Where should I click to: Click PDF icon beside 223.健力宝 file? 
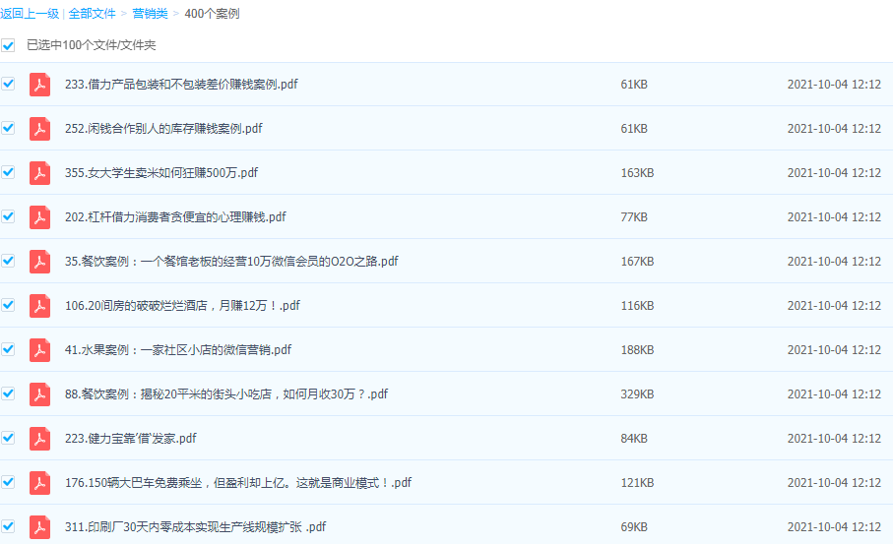pos(39,439)
